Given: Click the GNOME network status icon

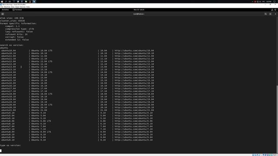Looking at the screenshot, I should point(272,10).
